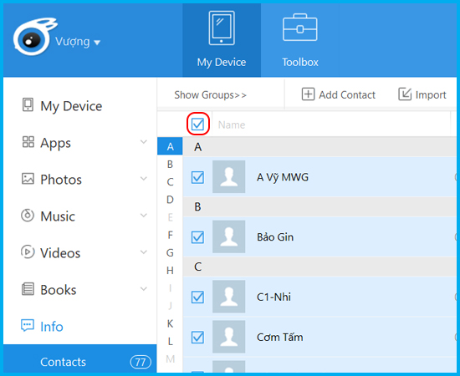Open the Videos sidebar section

[60, 253]
